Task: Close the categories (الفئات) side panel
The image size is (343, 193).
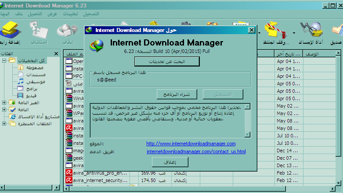Action: point(56,53)
